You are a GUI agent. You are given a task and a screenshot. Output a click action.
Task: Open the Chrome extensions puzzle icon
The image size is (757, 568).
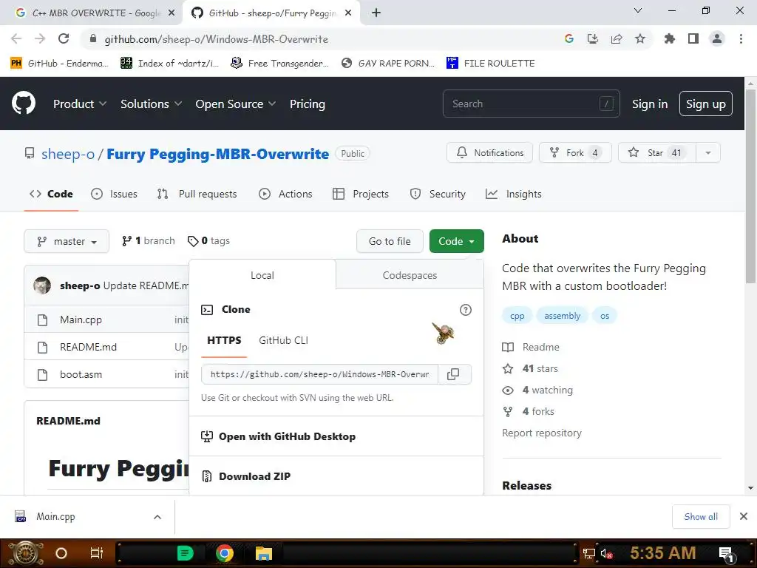pyautogui.click(x=670, y=39)
